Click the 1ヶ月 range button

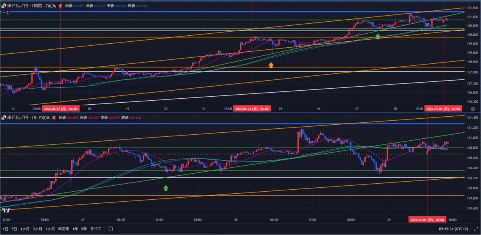tap(25, 229)
